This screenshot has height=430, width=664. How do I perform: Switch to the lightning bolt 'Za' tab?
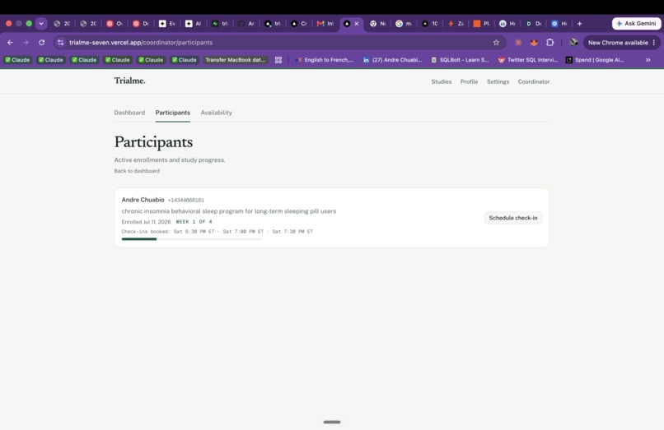click(x=456, y=24)
